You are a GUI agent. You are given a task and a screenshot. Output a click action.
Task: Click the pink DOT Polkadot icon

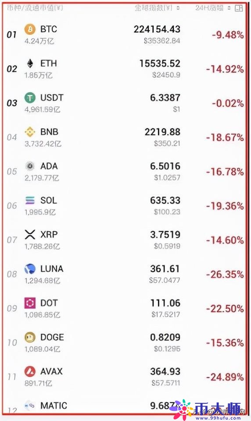(30, 303)
